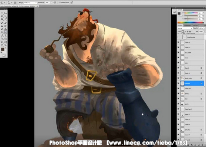Screen dimensions: 206x149
Task: Open the layer Fill dropdown arrow
Action: click(x=205, y=32)
